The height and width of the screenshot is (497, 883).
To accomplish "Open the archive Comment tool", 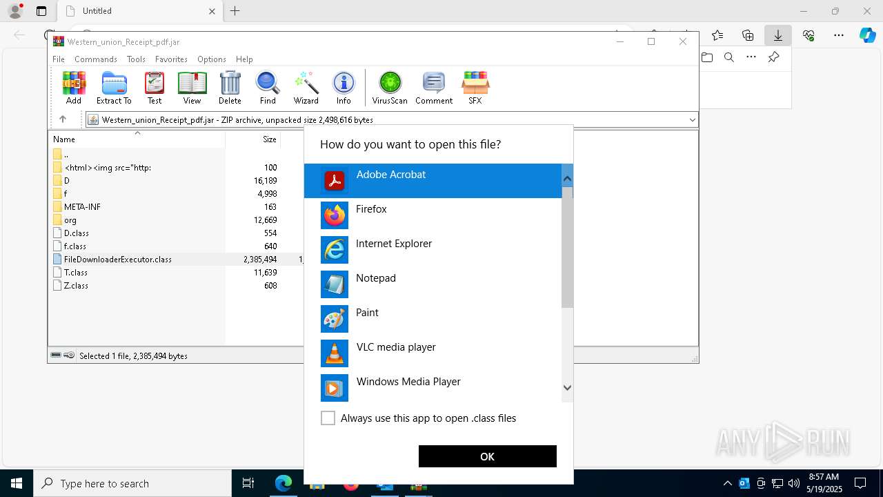I will [x=434, y=88].
